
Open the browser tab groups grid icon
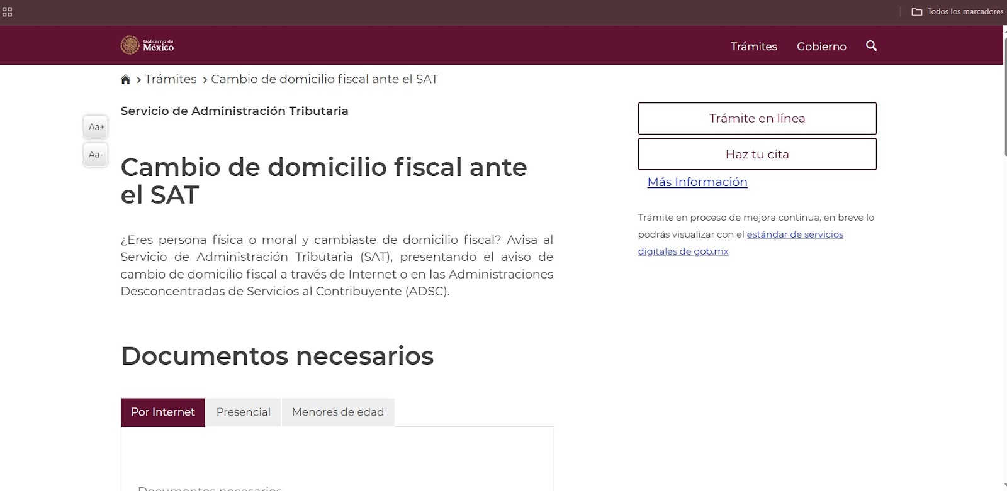point(7,12)
